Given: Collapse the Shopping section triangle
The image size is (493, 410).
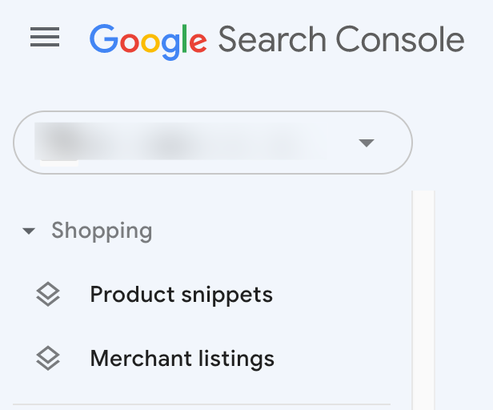Looking at the screenshot, I should tap(29, 231).
